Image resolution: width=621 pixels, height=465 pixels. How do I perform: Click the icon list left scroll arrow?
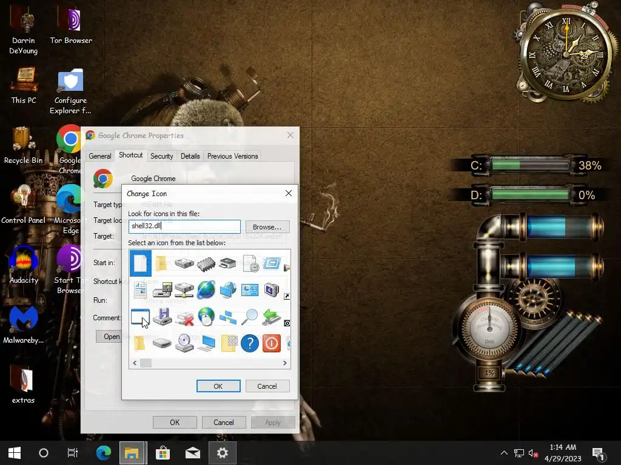point(135,363)
